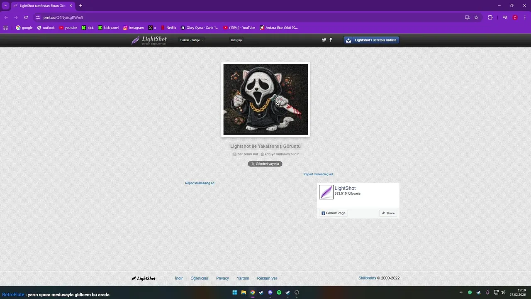Click Report misleading ad under Gönderi yayınla
Image resolution: width=531 pixels, height=299 pixels.
pyautogui.click(x=318, y=174)
